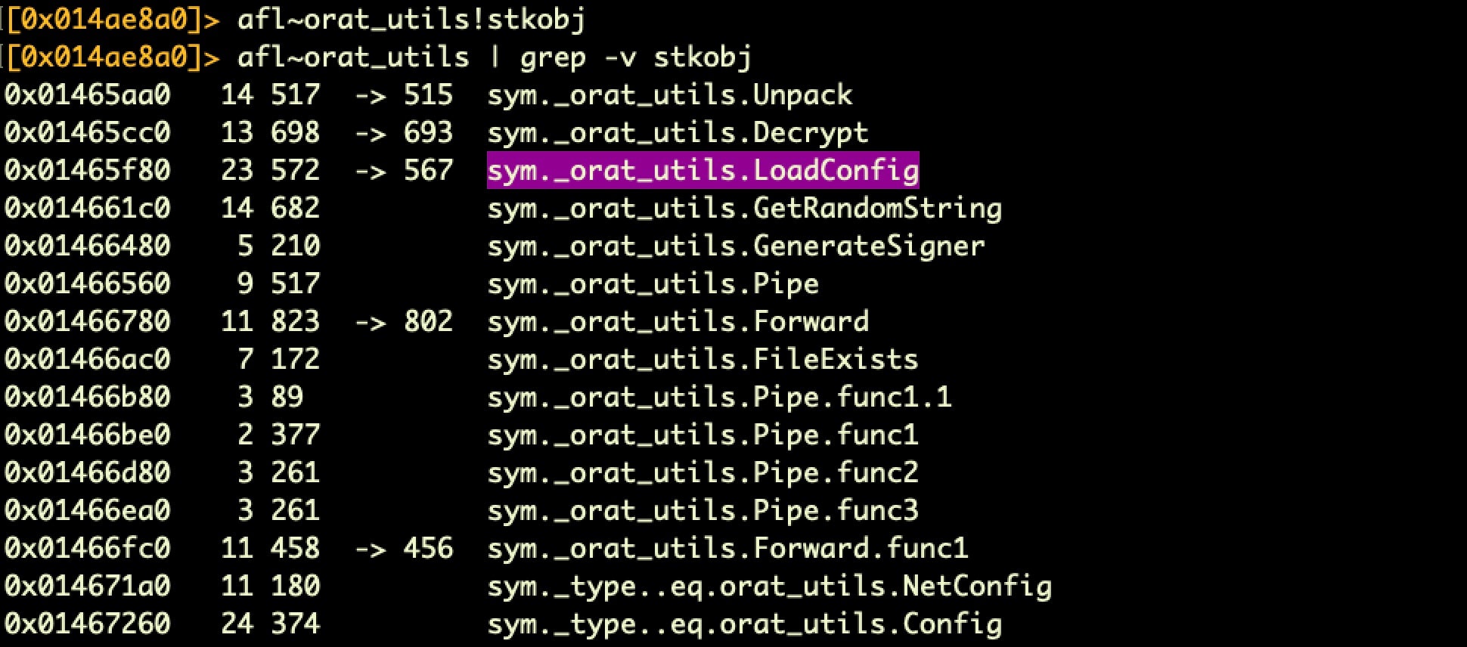The width and height of the screenshot is (1467, 647).
Task: Click address 0x01467260 in the last row
Action: pos(88,624)
